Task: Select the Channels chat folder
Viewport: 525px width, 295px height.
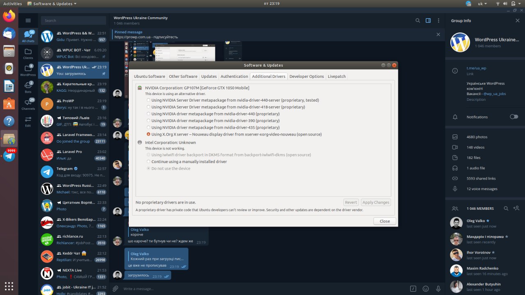Action: click(x=28, y=104)
